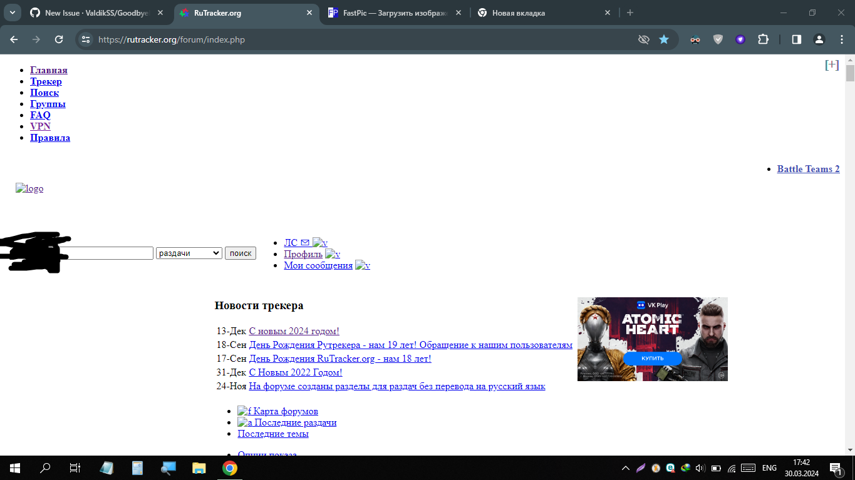Open Карта форумов via its icon
This screenshot has height=480, width=855.
click(243, 411)
